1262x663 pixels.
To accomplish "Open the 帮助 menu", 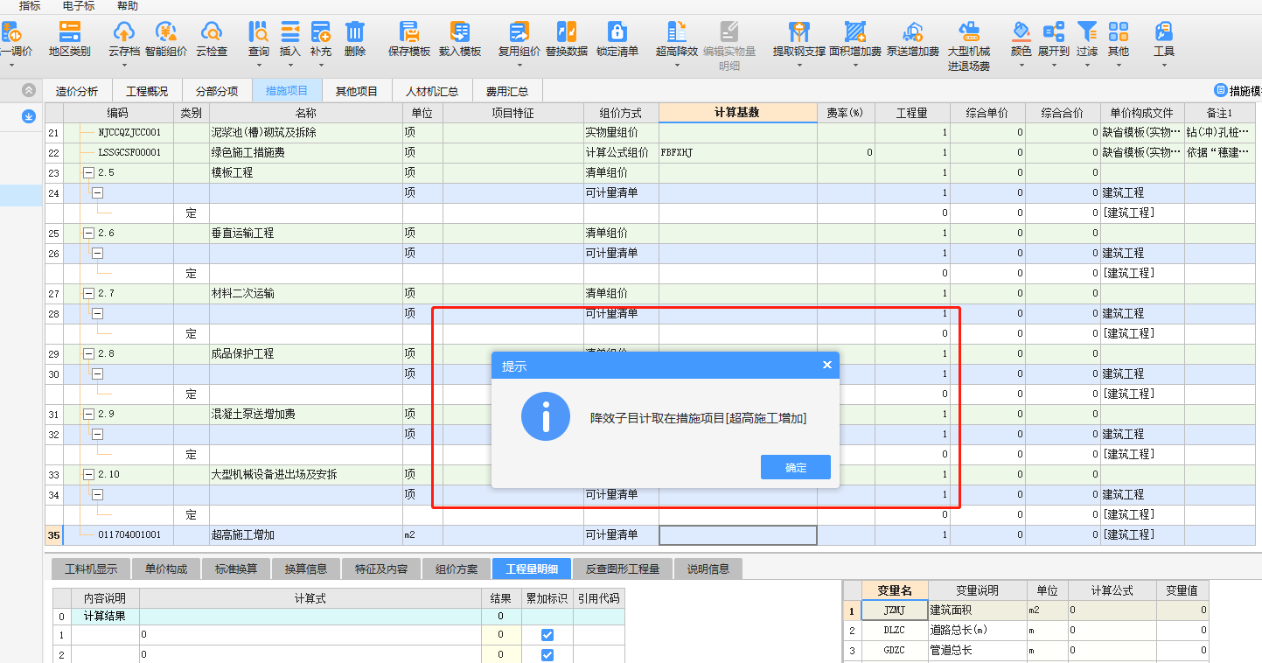I will (127, 6).
